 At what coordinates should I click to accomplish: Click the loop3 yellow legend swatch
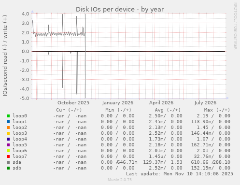coord(8,133)
